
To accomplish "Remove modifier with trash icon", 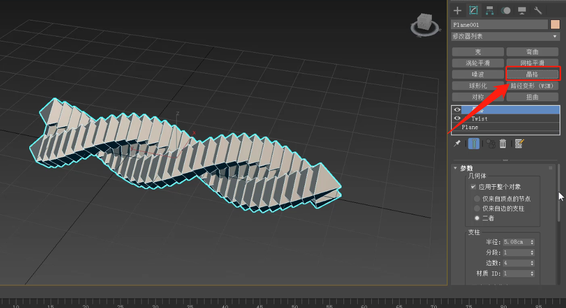I will tap(503, 144).
